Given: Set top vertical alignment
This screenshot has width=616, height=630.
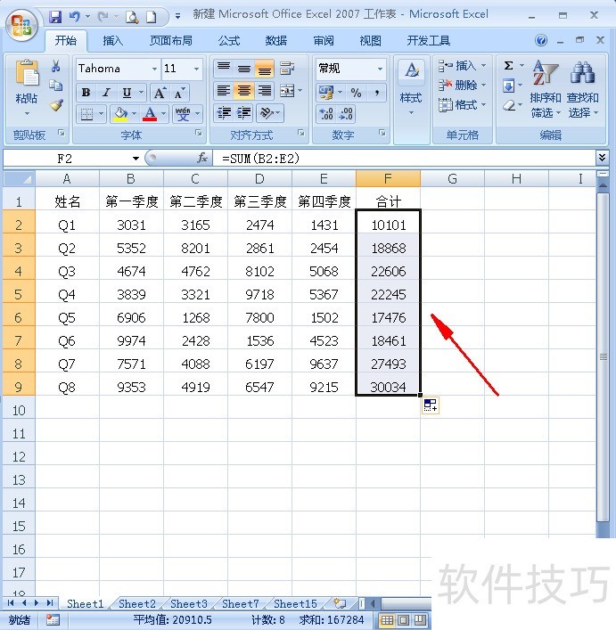Looking at the screenshot, I should pos(224,68).
